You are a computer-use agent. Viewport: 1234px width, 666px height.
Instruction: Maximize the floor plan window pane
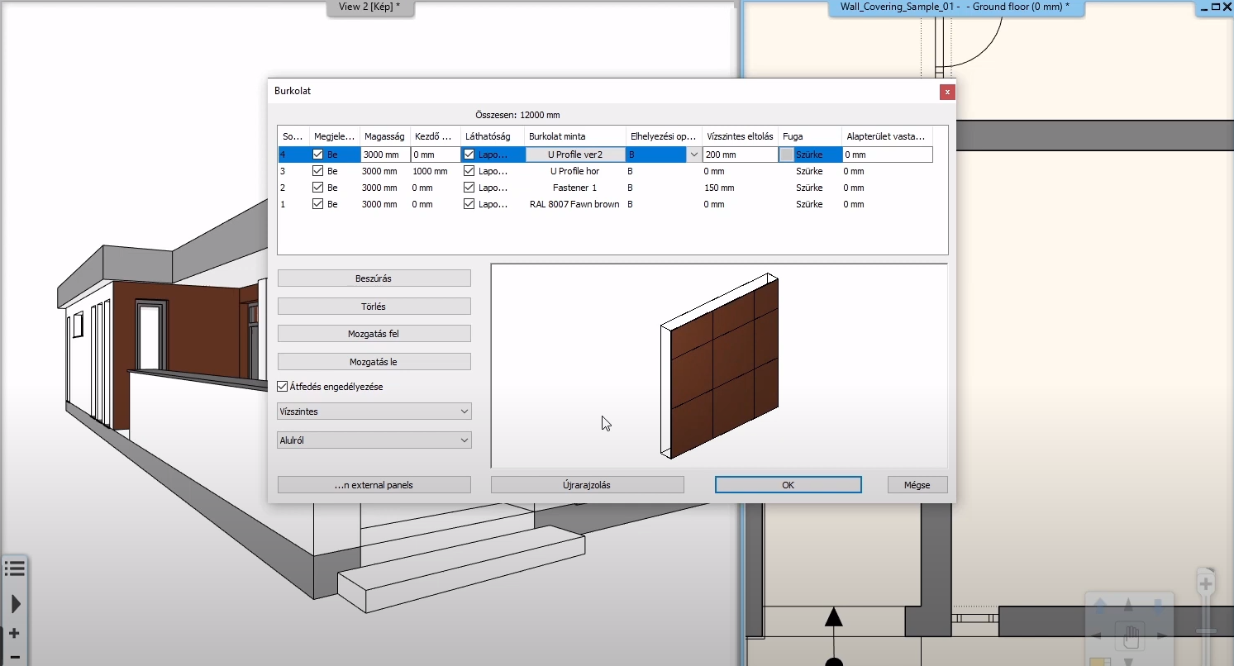click(x=1215, y=7)
